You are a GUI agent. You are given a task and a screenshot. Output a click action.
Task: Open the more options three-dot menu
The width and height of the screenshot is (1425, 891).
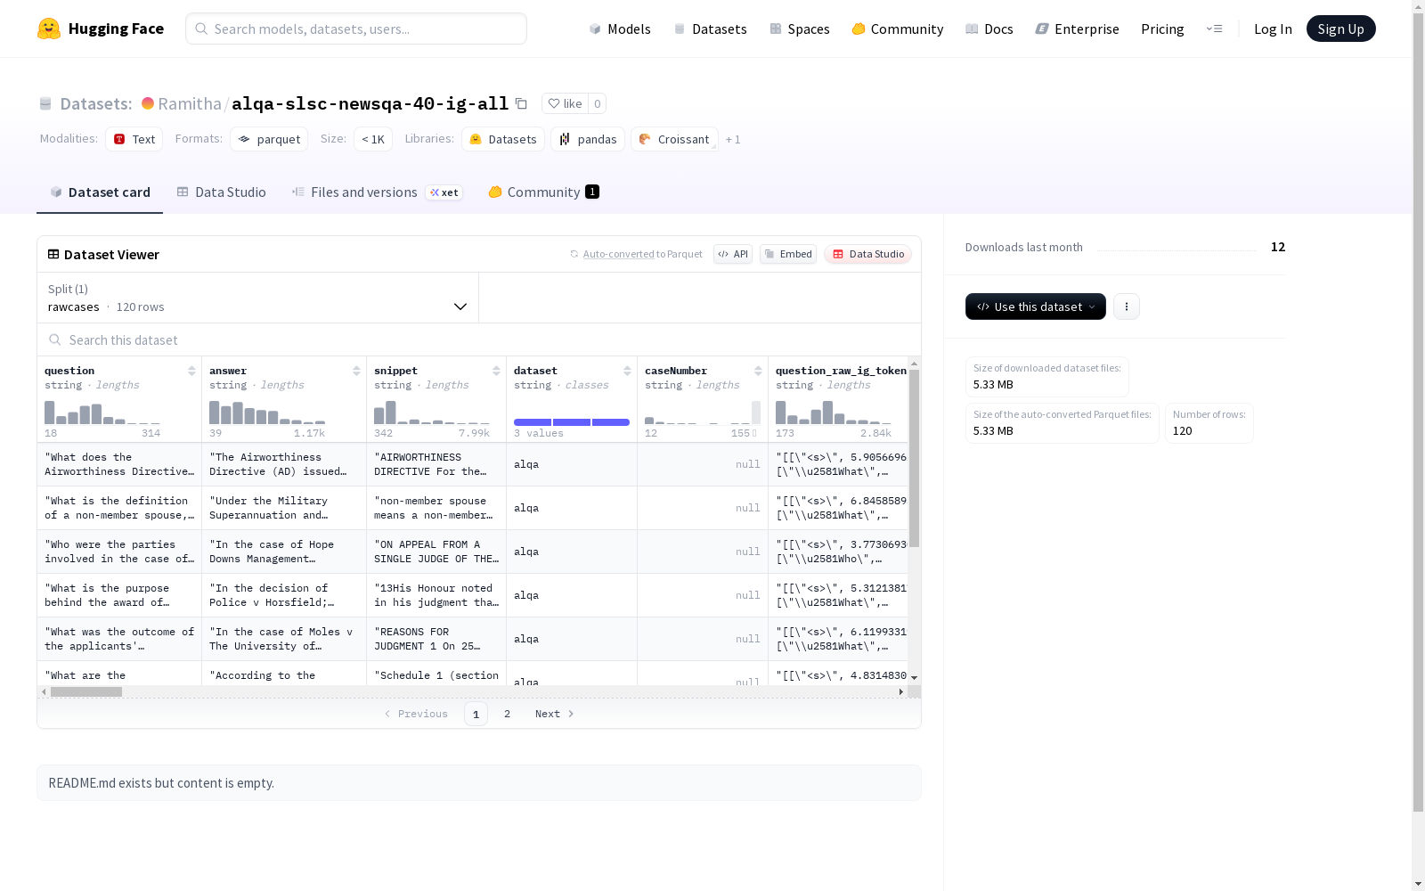click(1127, 307)
